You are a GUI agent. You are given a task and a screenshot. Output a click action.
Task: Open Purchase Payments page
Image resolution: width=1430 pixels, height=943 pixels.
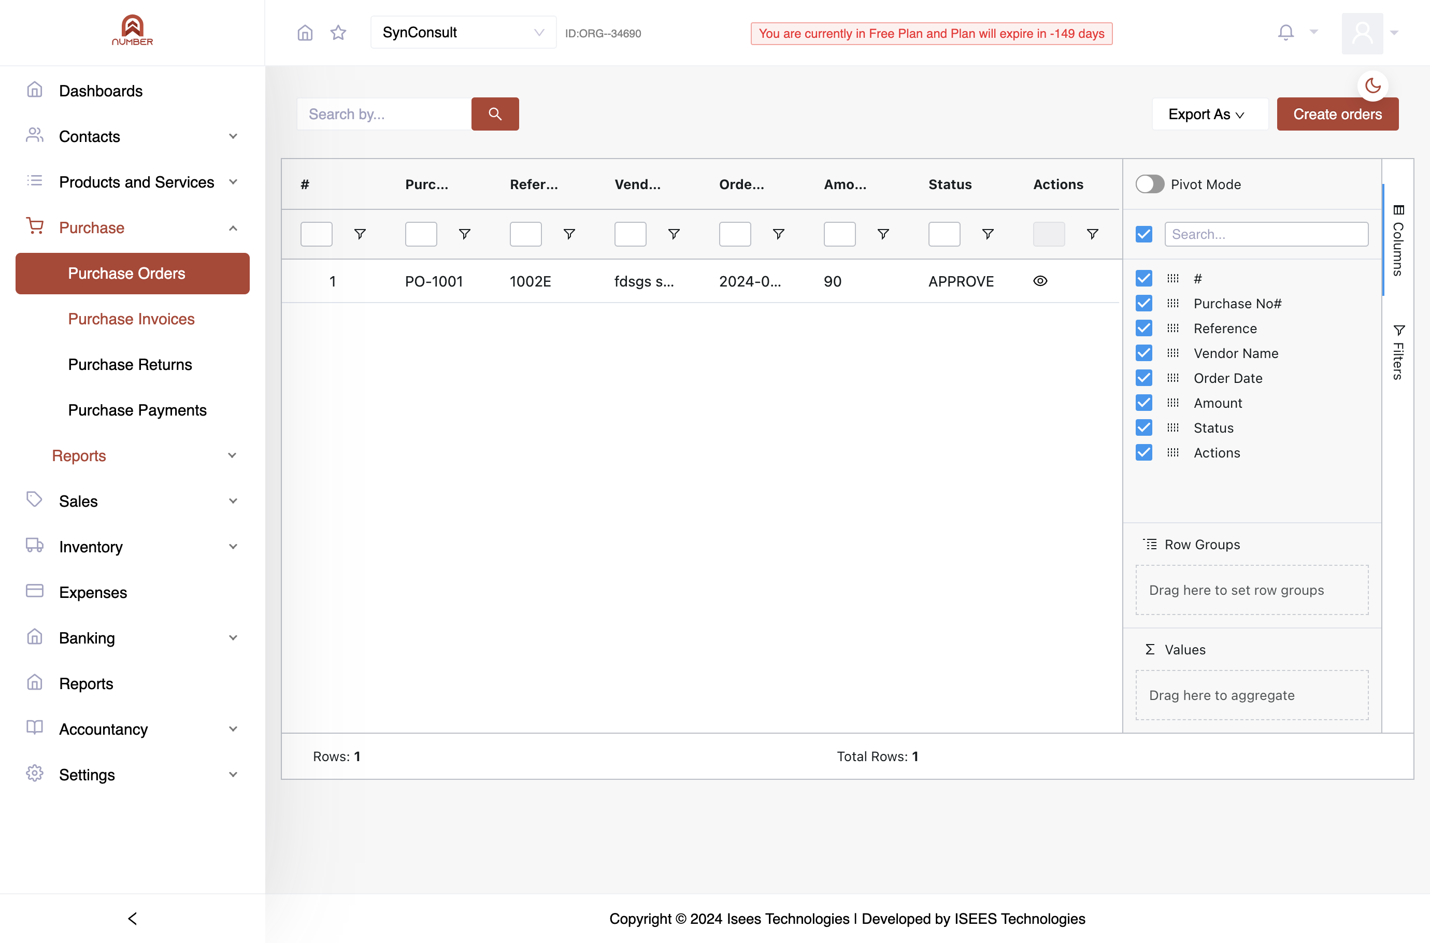tap(137, 410)
